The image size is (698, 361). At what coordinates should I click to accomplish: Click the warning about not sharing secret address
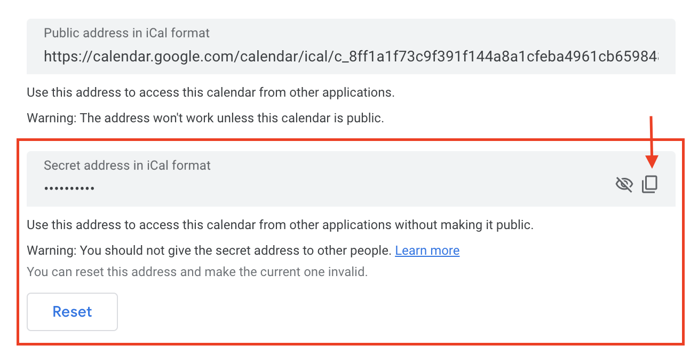click(x=209, y=250)
